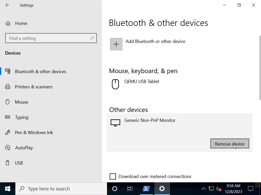This screenshot has width=261, height=195.
Task: Click the printer icon in the sidebar
Action: click(x=8, y=87)
